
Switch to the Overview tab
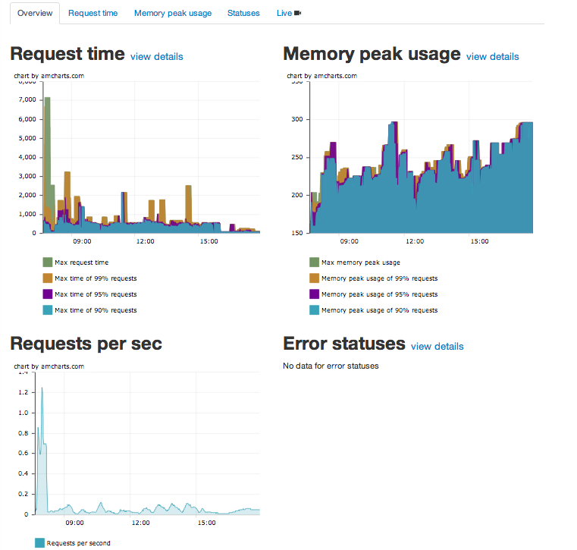point(35,13)
